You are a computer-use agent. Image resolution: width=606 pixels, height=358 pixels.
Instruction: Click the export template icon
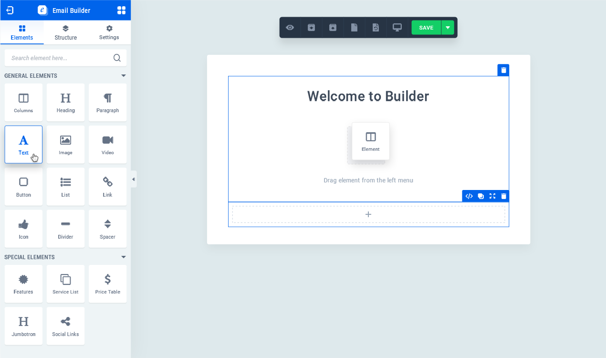[x=333, y=27]
